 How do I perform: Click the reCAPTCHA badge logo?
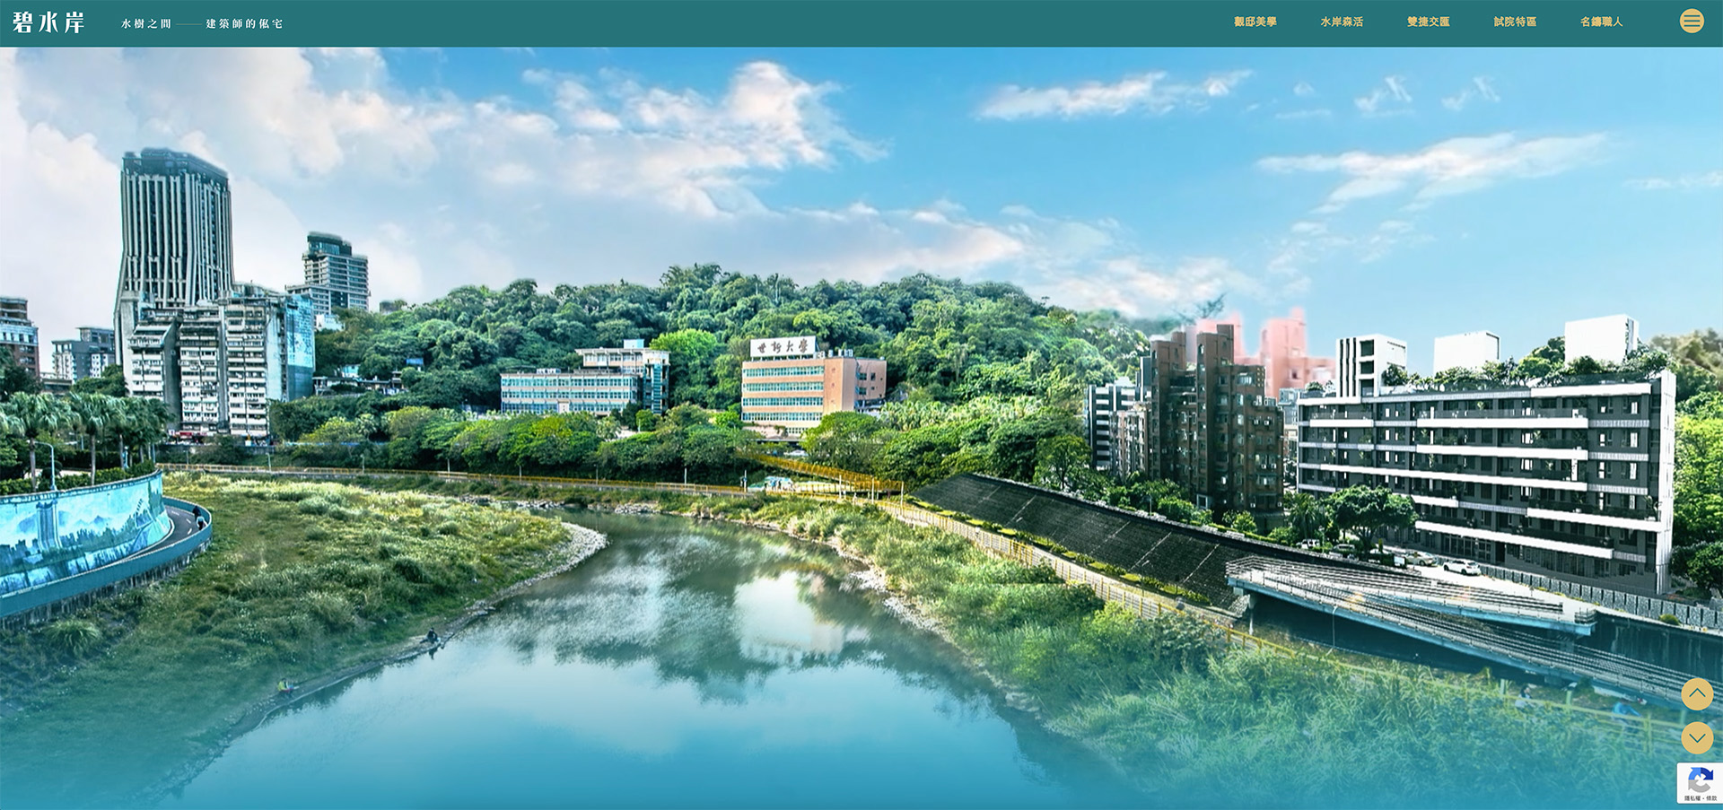(1699, 779)
